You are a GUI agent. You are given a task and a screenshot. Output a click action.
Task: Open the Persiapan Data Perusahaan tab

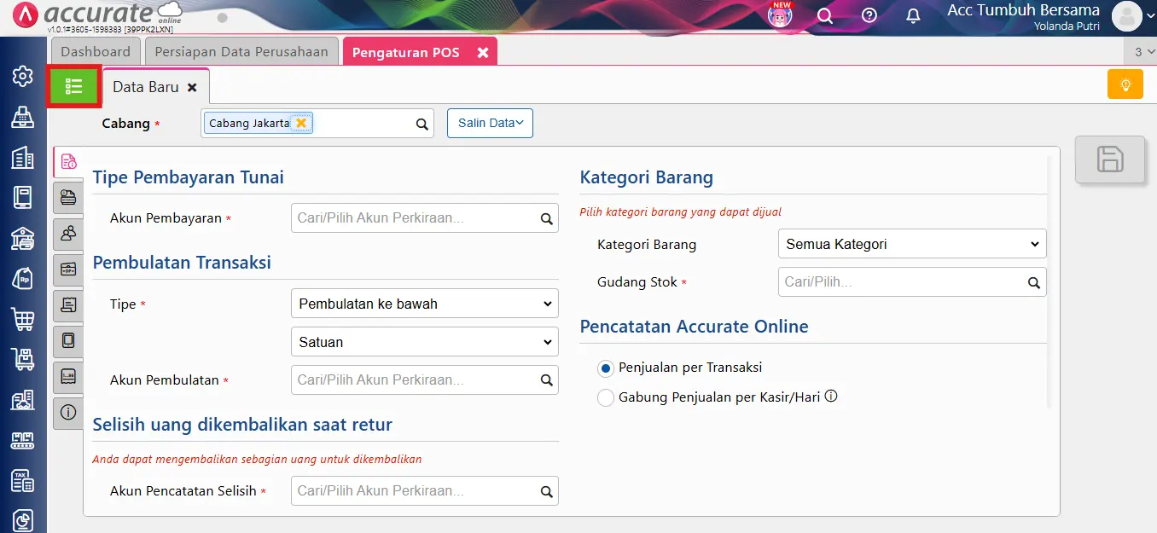click(241, 52)
